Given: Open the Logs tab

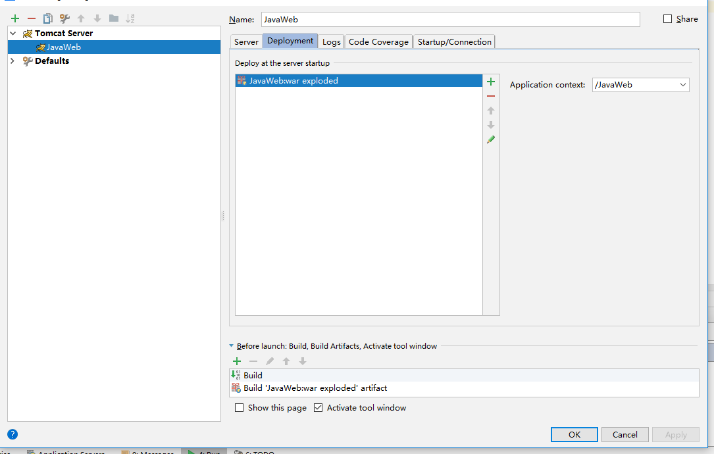Looking at the screenshot, I should [x=332, y=41].
